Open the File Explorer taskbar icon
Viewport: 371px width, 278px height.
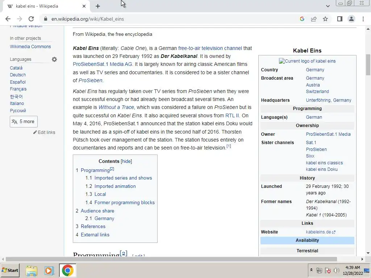(x=32, y=270)
